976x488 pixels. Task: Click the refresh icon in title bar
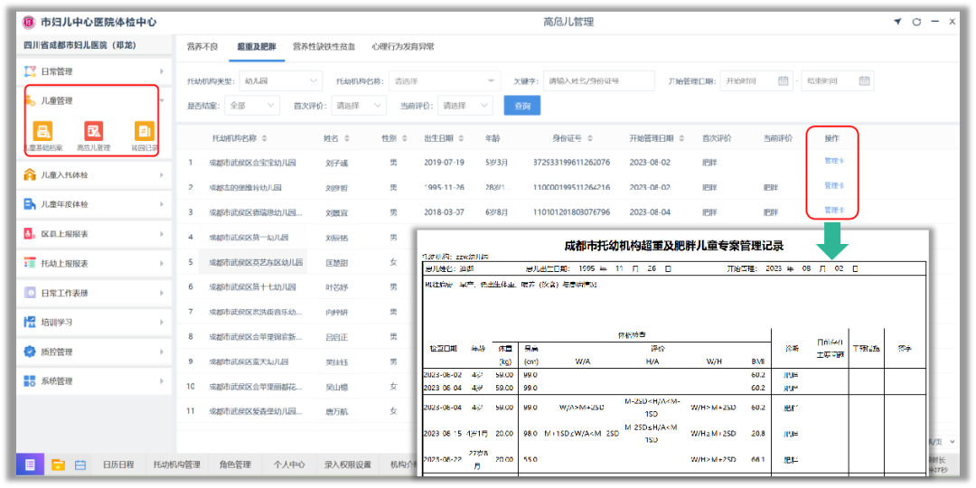[x=916, y=22]
